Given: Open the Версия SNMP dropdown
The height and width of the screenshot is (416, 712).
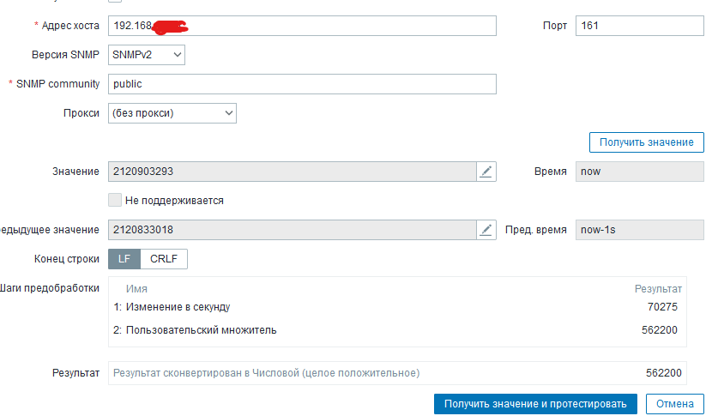Looking at the screenshot, I should (147, 55).
